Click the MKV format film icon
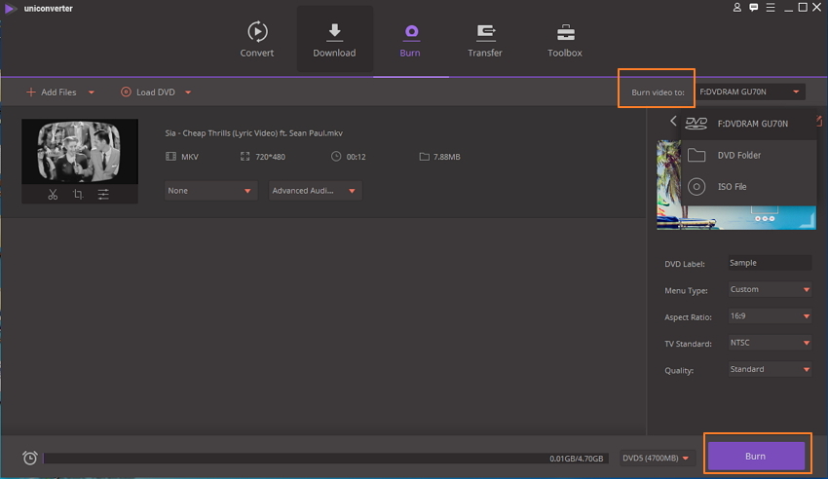 tap(170, 156)
